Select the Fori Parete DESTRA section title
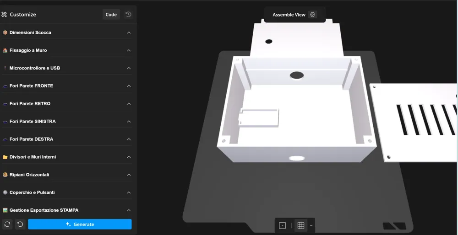 (31, 139)
